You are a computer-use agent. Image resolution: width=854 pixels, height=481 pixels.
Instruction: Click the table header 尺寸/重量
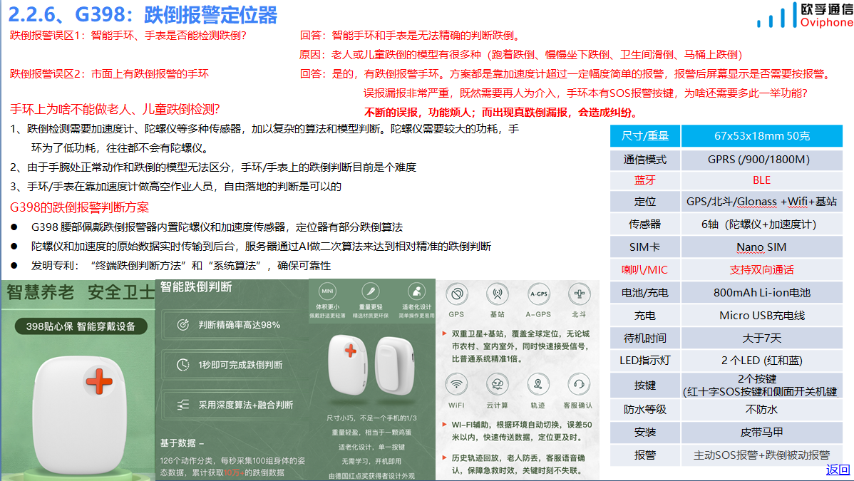tap(645, 136)
